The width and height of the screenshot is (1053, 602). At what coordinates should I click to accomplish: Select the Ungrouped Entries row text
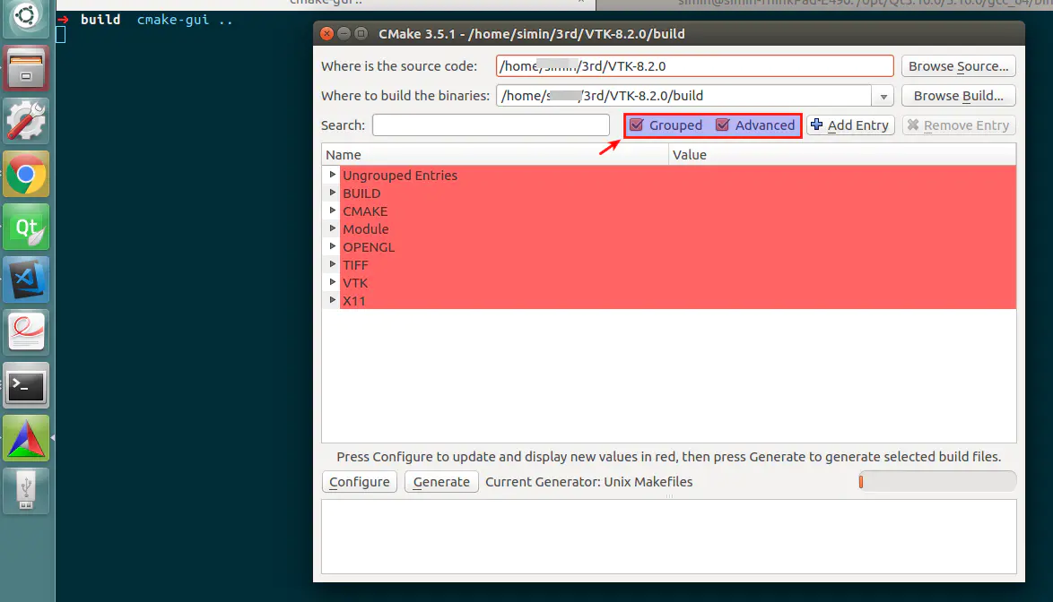(x=399, y=175)
